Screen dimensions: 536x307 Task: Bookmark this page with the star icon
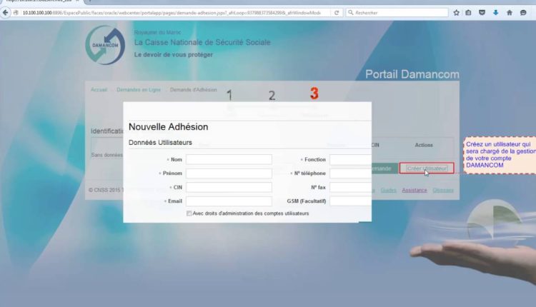pyautogui.click(x=456, y=13)
